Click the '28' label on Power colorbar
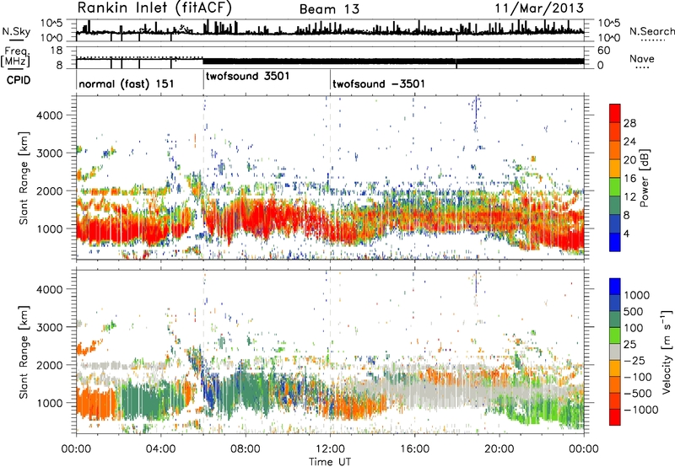The image size is (675, 467). point(629,123)
